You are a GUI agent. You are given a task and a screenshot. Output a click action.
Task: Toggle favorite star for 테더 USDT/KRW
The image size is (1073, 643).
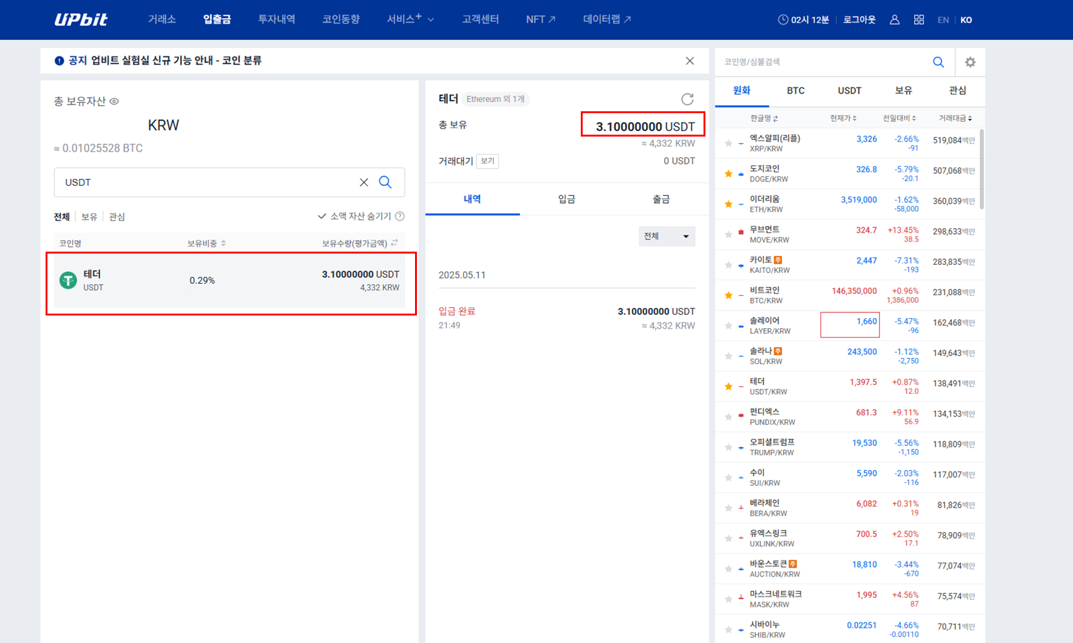[728, 386]
